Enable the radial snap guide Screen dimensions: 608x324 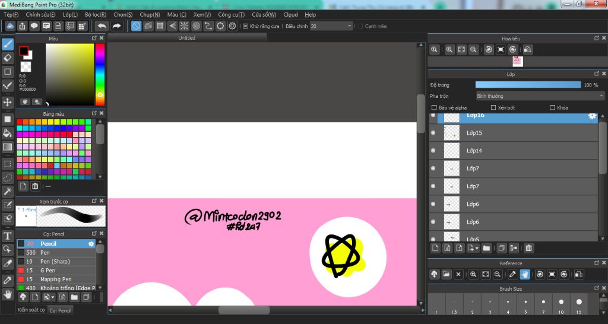184,26
